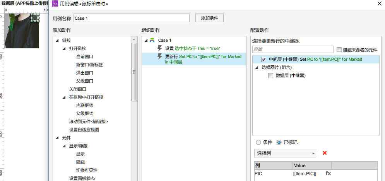This screenshot has width=385, height=181.
Task: Click the 选择要更新行的中继器 label
Action: pyautogui.click(x=276, y=41)
